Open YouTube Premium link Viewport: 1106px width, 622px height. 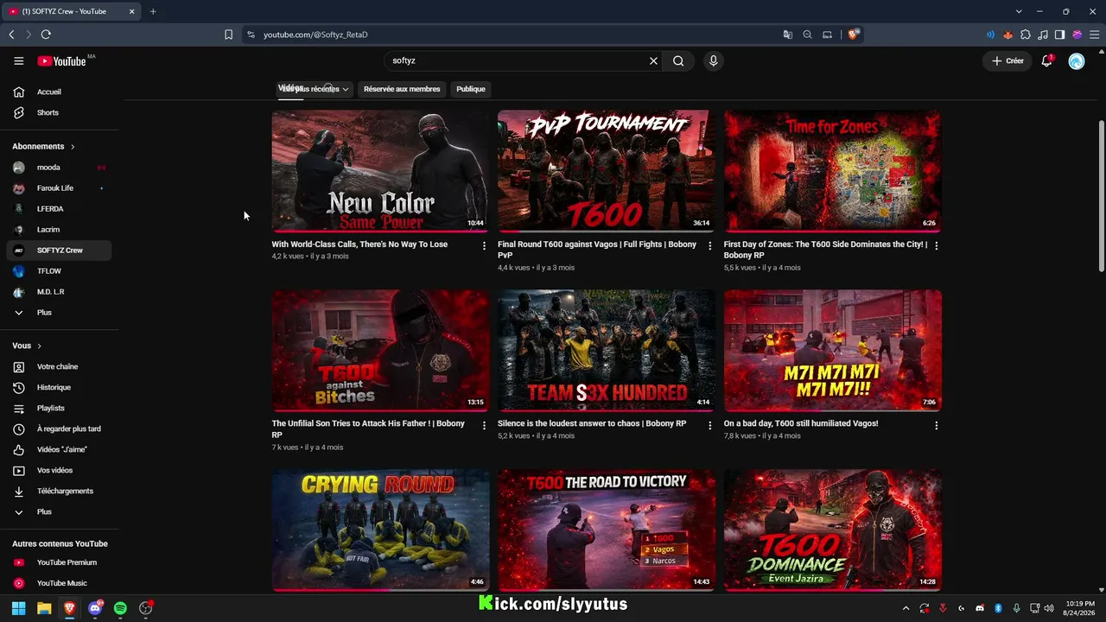pyautogui.click(x=57, y=562)
